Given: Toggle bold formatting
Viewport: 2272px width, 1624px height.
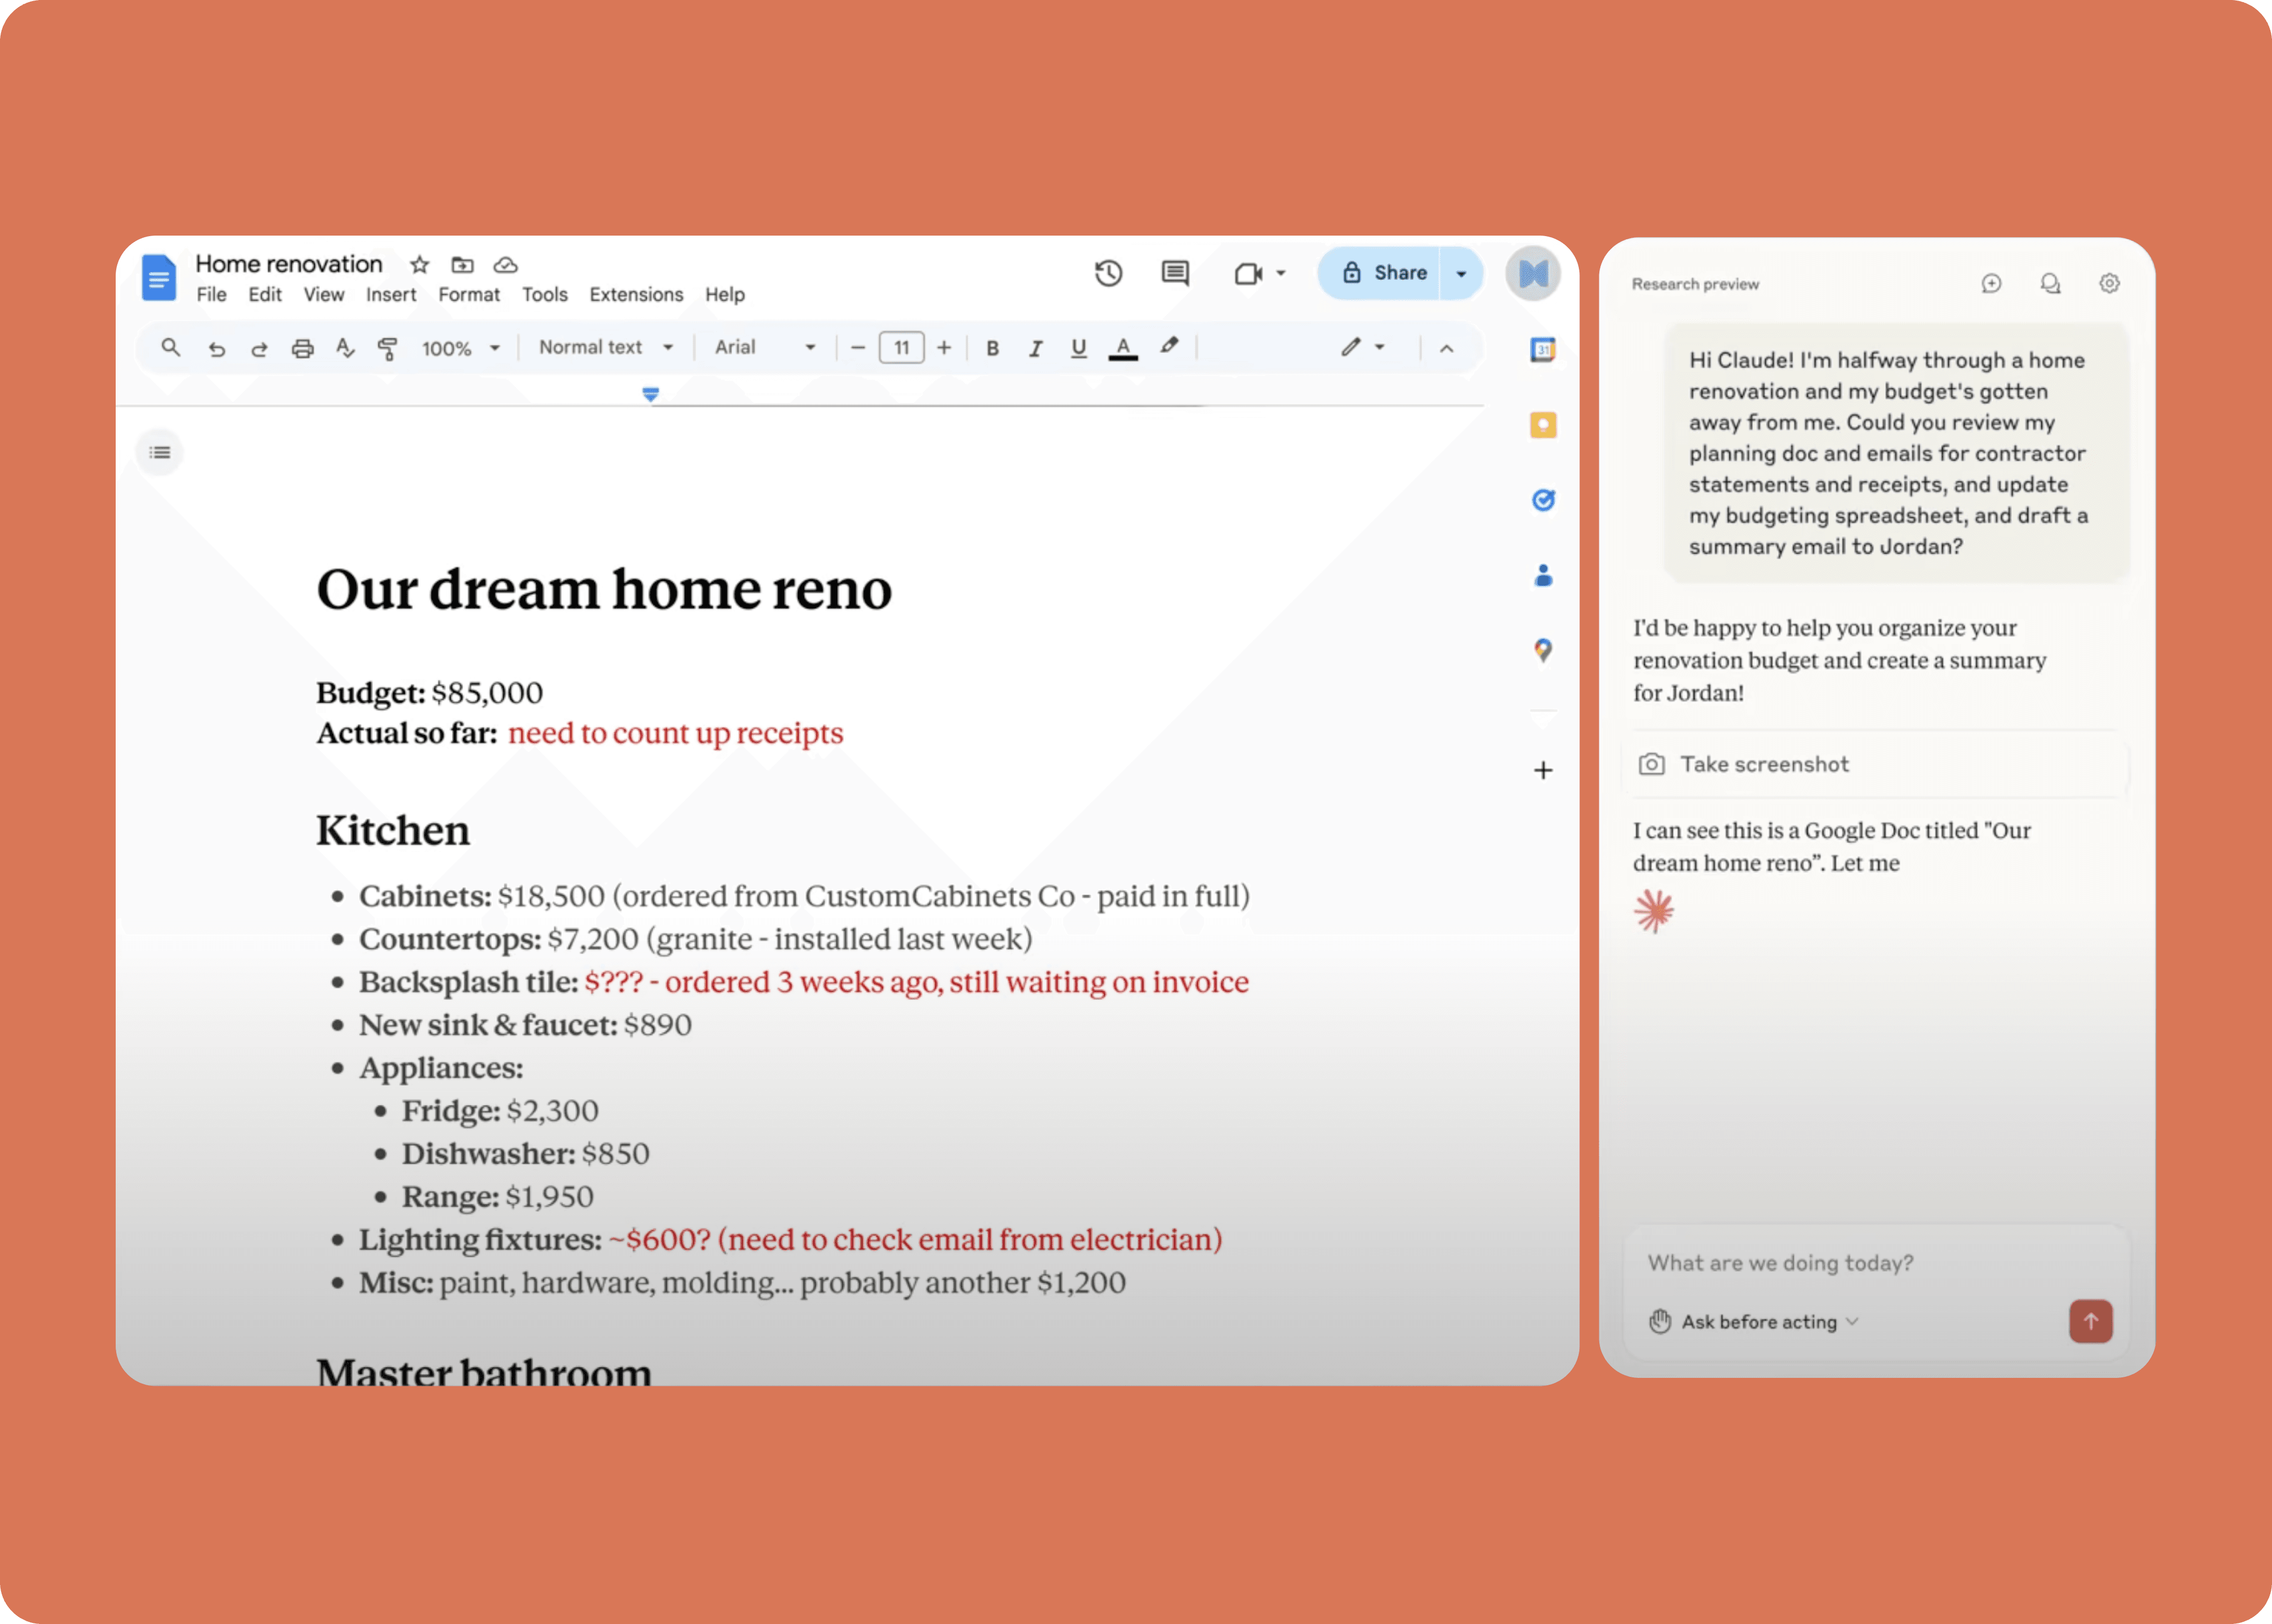Looking at the screenshot, I should pos(992,348).
